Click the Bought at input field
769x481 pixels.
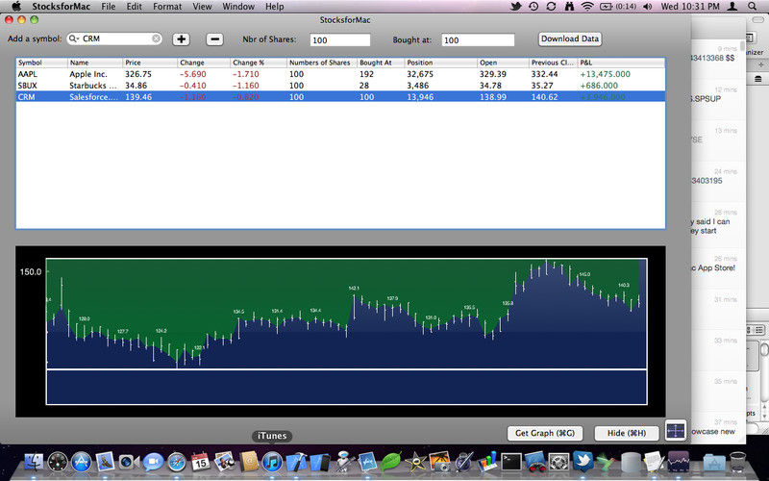(x=478, y=39)
